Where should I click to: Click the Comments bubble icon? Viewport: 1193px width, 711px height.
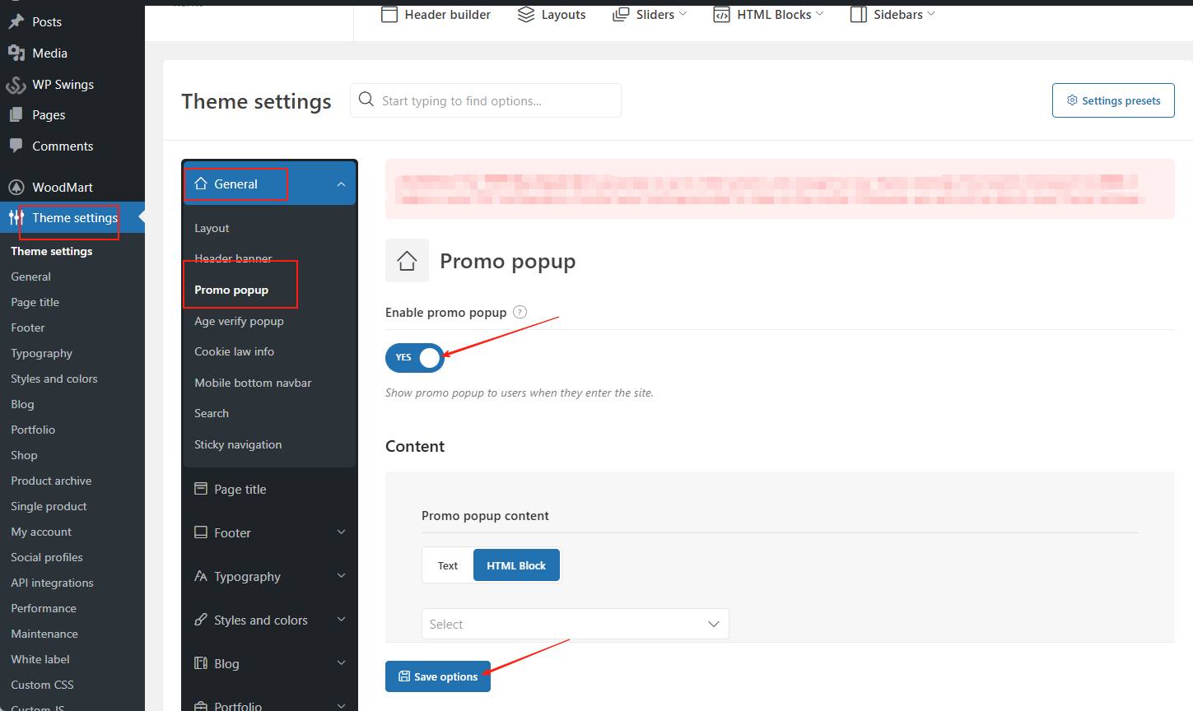click(x=16, y=146)
